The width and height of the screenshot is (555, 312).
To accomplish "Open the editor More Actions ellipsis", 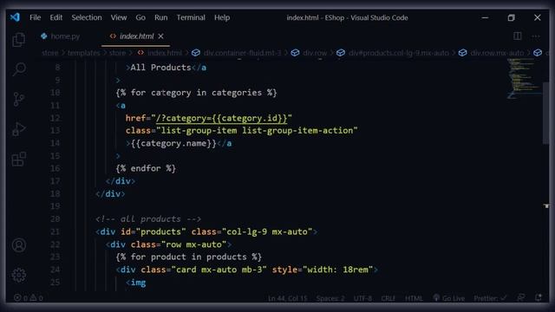I will tap(536, 36).
